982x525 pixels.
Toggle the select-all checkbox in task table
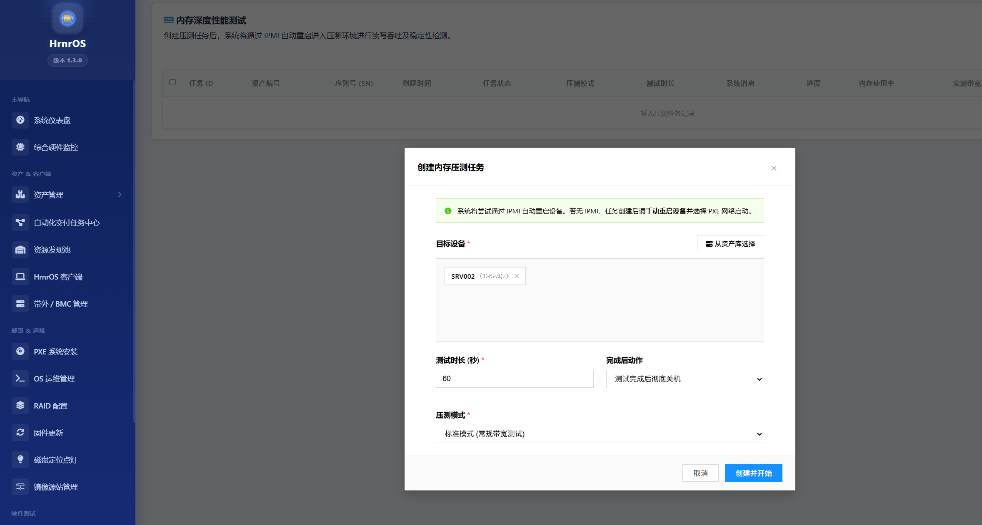(172, 82)
